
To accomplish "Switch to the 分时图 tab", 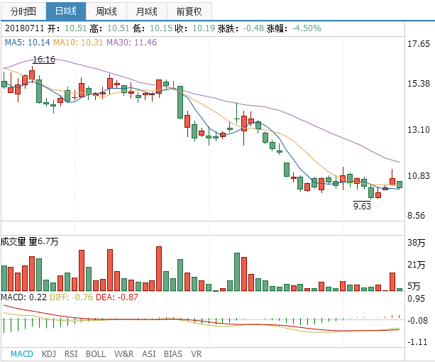I will click(x=23, y=11).
